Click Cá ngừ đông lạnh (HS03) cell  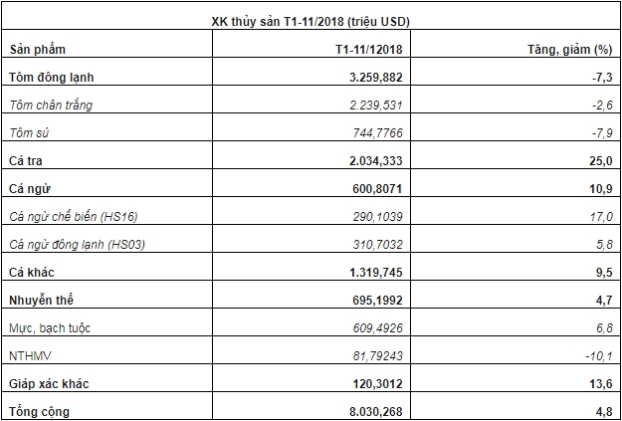[x=79, y=243]
